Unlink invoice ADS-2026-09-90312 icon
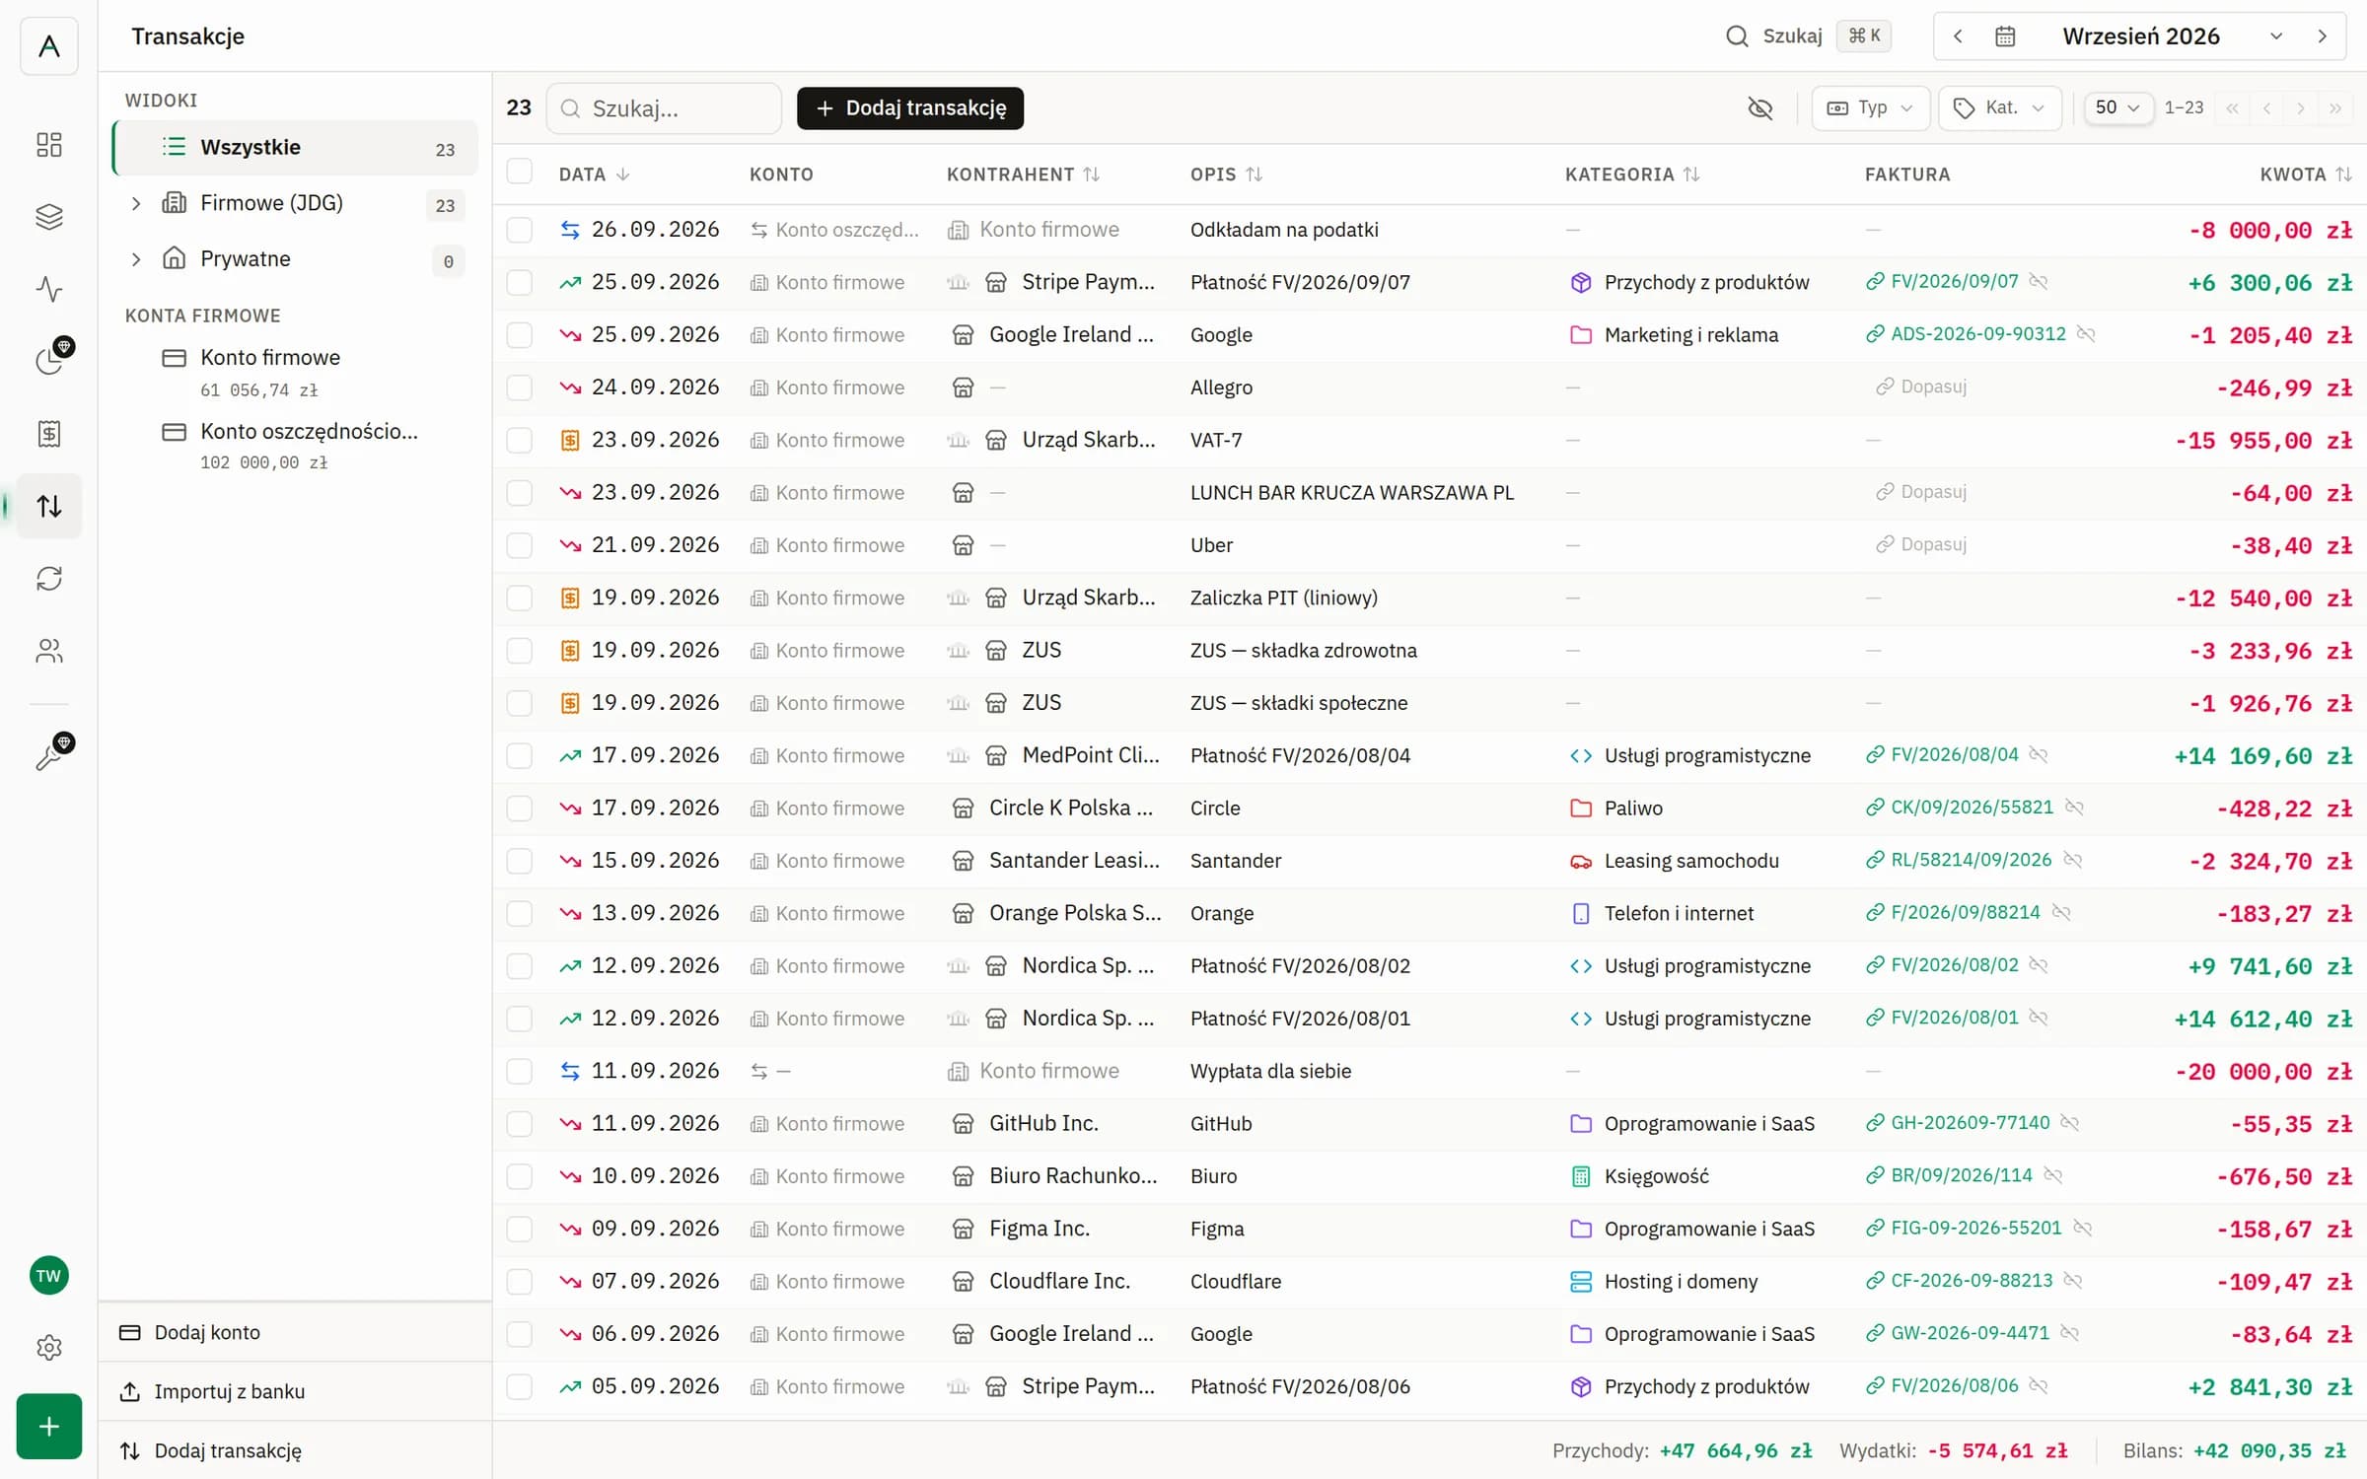 point(2086,334)
